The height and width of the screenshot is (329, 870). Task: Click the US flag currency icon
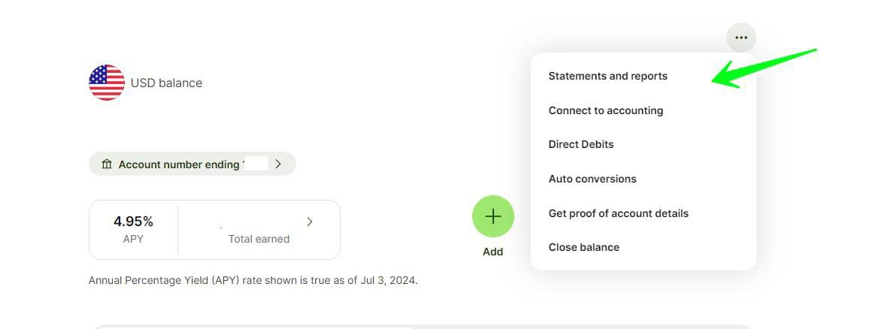coord(107,83)
